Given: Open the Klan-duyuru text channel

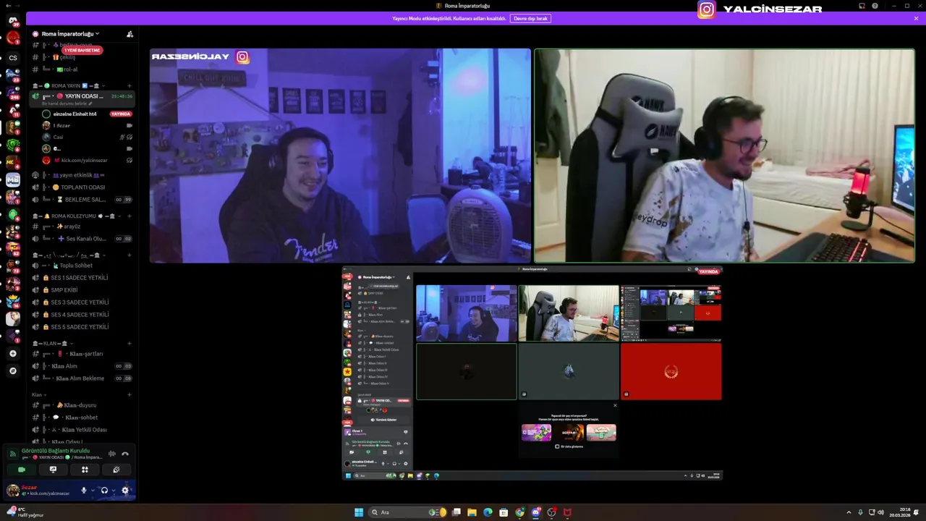Looking at the screenshot, I should (x=82, y=405).
